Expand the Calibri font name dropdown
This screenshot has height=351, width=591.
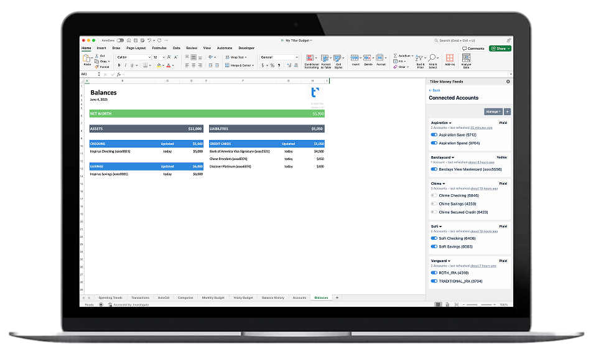click(149, 57)
